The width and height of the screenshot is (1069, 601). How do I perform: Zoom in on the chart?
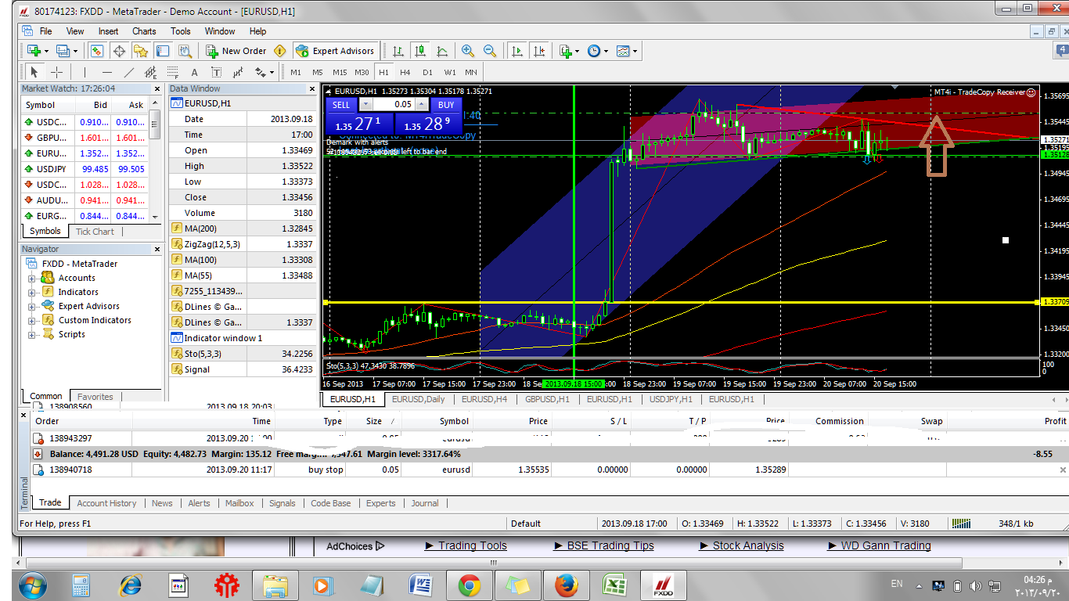(x=468, y=51)
